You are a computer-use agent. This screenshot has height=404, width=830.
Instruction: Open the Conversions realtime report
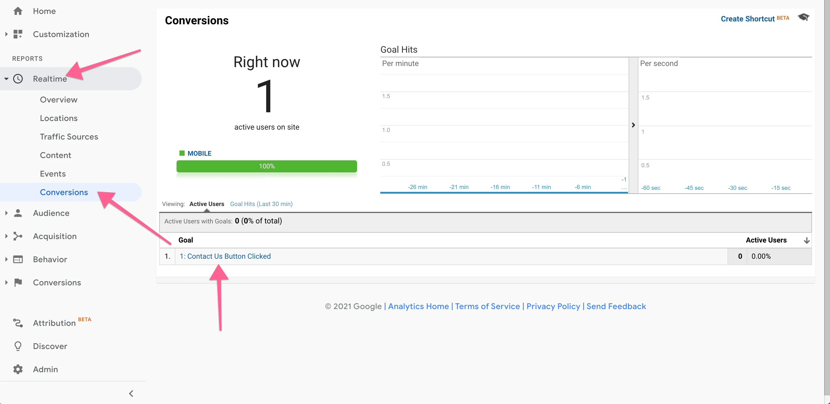coord(64,192)
